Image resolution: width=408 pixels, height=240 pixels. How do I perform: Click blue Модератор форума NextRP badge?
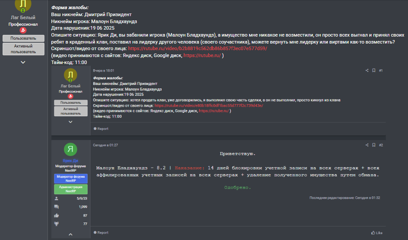click(x=71, y=179)
